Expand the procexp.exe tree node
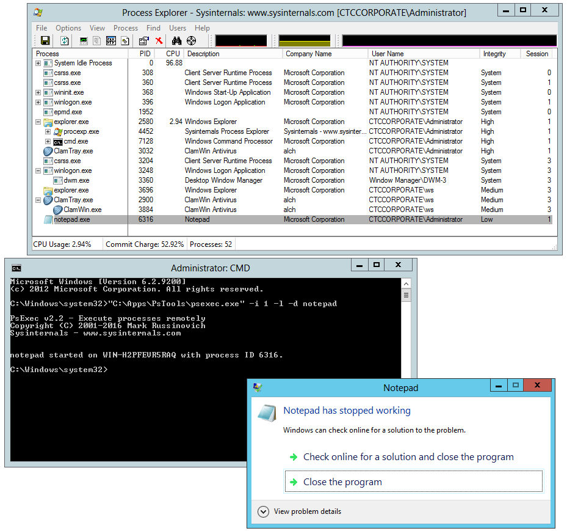This screenshot has height=531, width=567. (48, 132)
